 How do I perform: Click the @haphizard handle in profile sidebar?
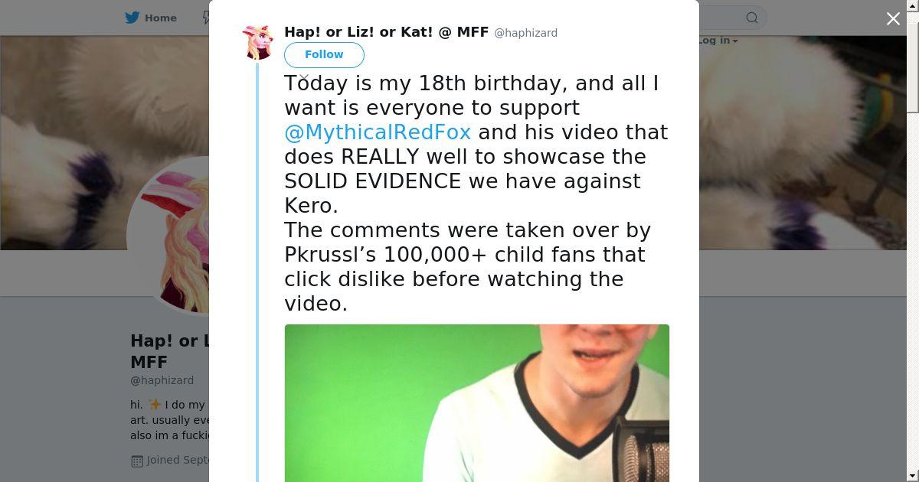[162, 380]
